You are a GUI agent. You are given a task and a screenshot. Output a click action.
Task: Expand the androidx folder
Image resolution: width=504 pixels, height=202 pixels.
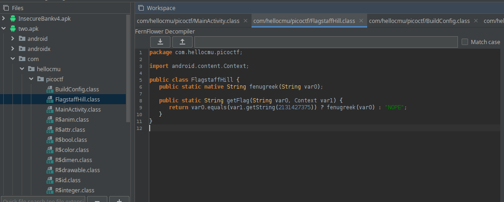13,49
